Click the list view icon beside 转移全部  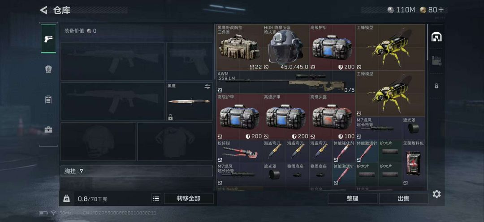click(156, 199)
